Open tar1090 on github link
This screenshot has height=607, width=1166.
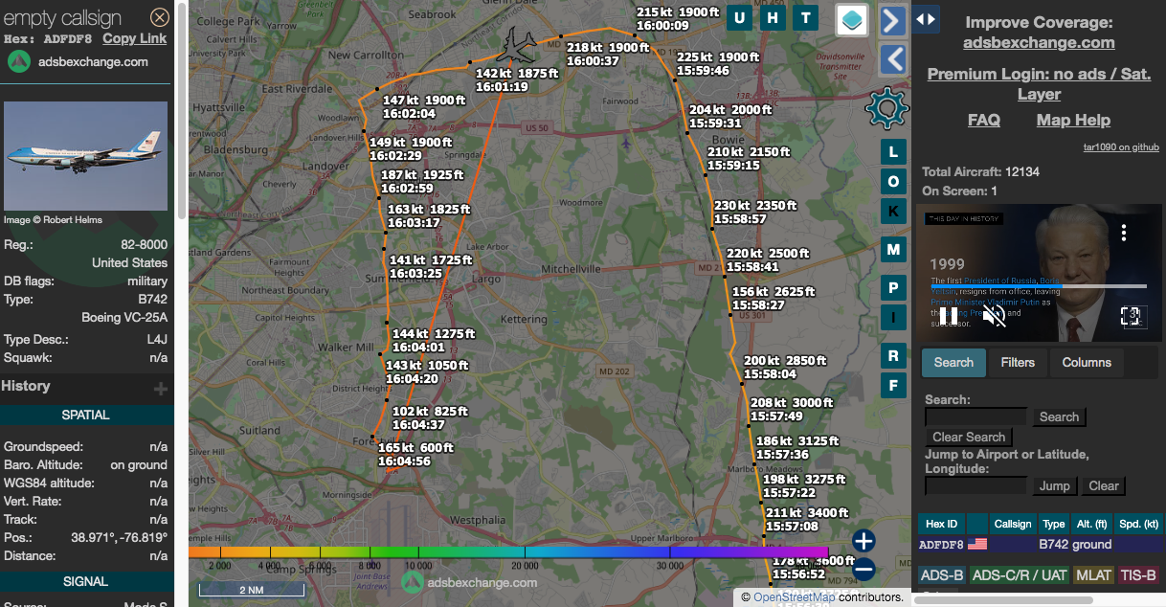point(1121,147)
